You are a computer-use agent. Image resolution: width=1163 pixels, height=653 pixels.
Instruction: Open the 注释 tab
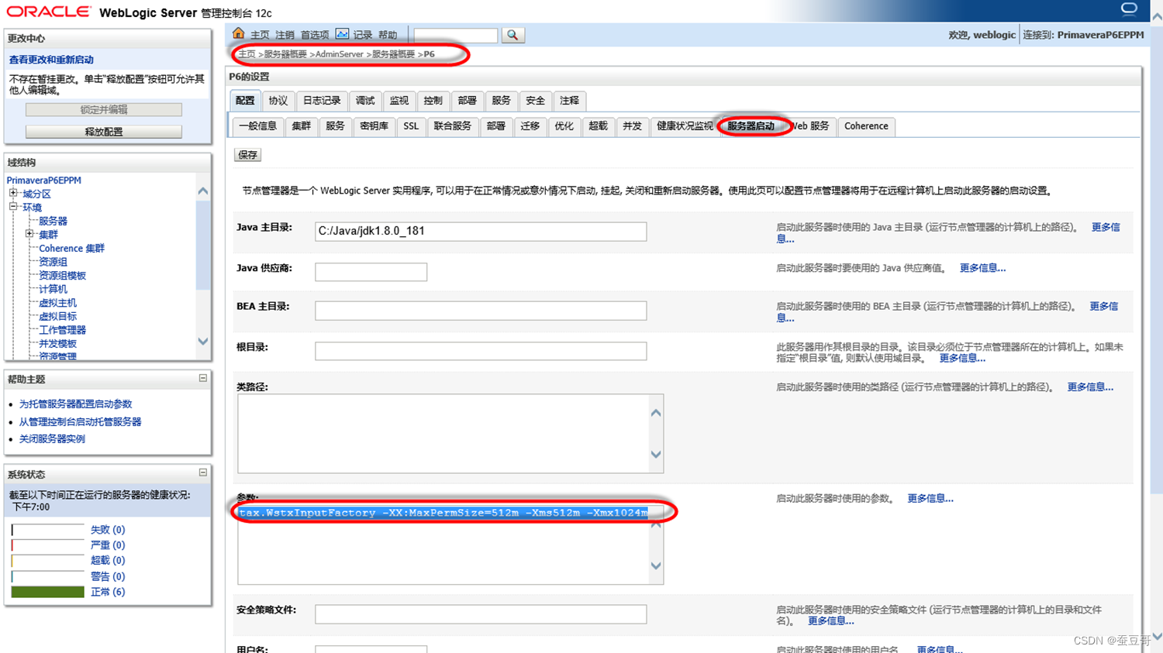[570, 101]
